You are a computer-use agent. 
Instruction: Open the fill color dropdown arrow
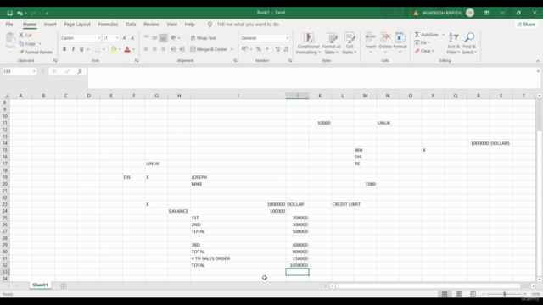point(120,49)
